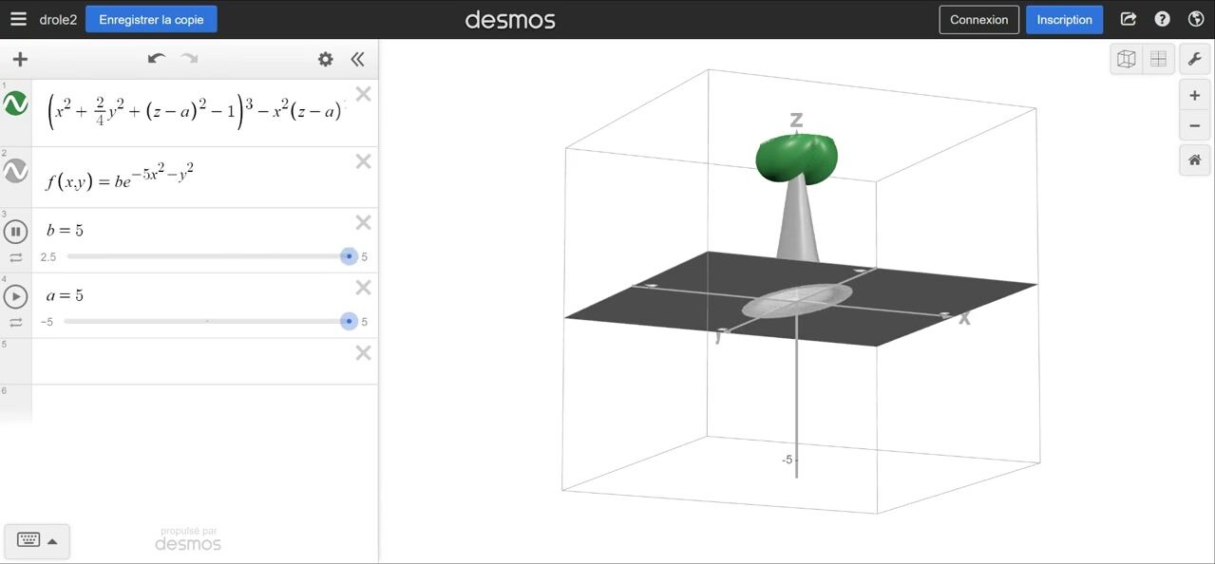This screenshot has height=564, width=1215.
Task: Open graph settings wrench menu
Action: tap(1195, 59)
